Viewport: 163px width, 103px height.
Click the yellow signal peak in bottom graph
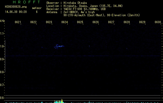62,101
